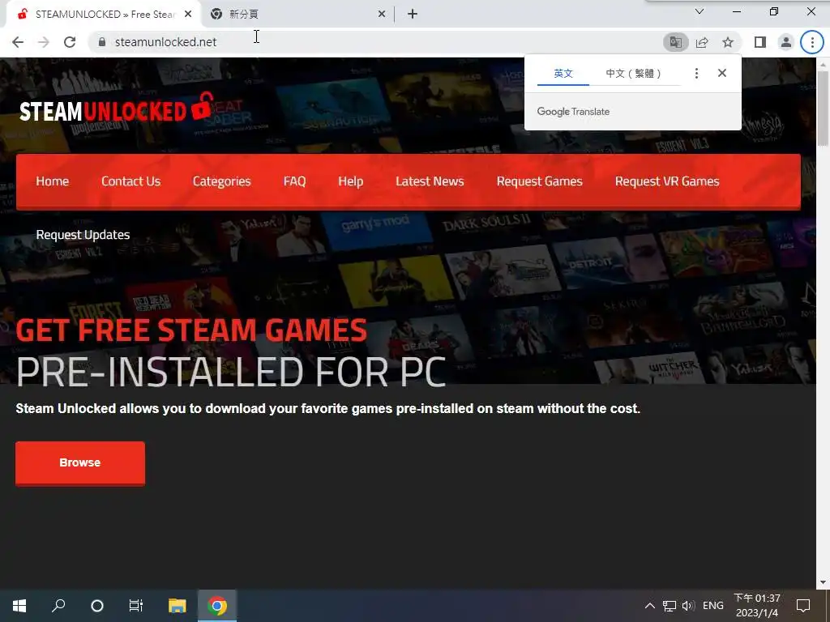Click the scrollbar up arrow
This screenshot has height=622, width=830.
point(823,64)
